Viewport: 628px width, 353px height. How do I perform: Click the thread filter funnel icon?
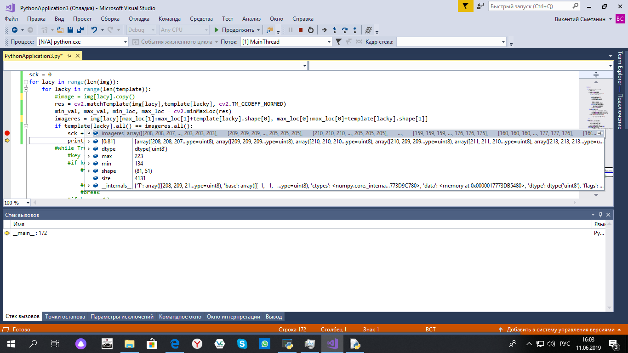point(338,42)
